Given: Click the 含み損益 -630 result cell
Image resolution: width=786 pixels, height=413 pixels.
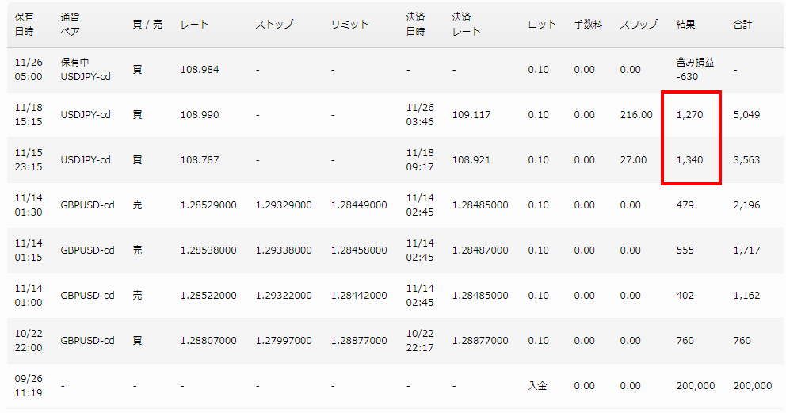Looking at the screenshot, I should pyautogui.click(x=694, y=70).
